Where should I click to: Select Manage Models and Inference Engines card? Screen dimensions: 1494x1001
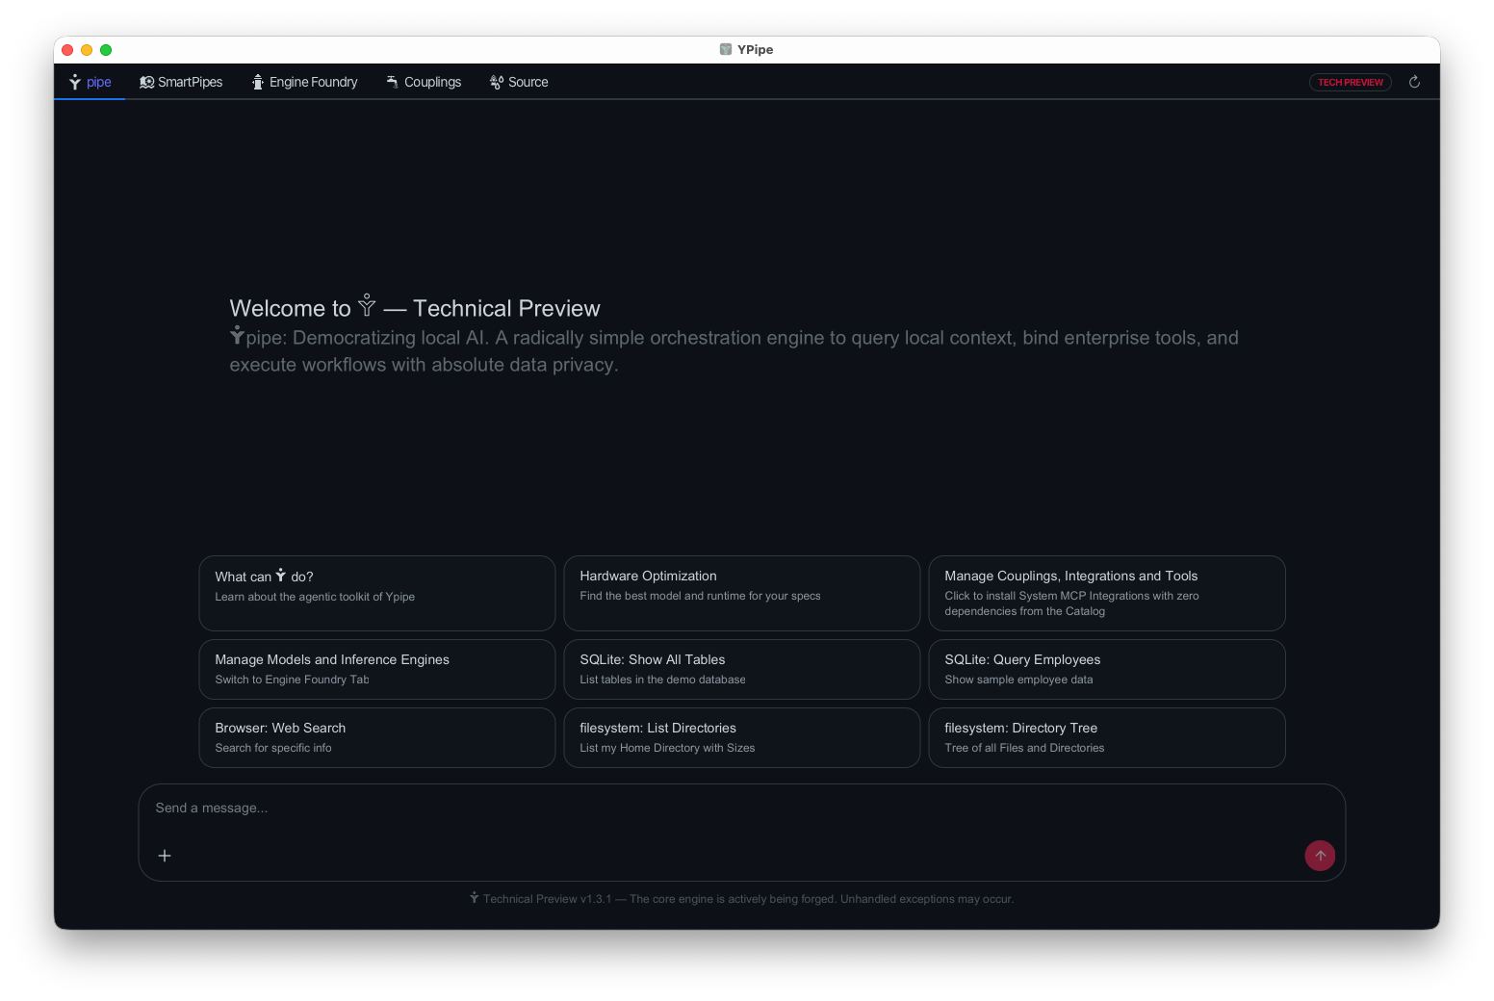pos(376,669)
